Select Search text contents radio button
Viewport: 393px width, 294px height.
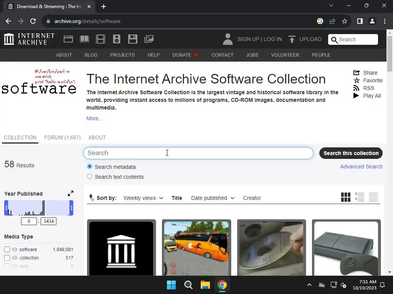pyautogui.click(x=89, y=176)
